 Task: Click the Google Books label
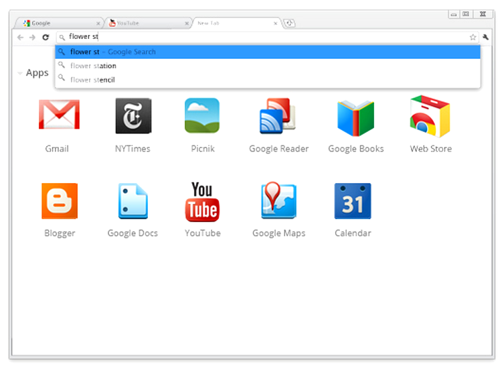pos(355,149)
